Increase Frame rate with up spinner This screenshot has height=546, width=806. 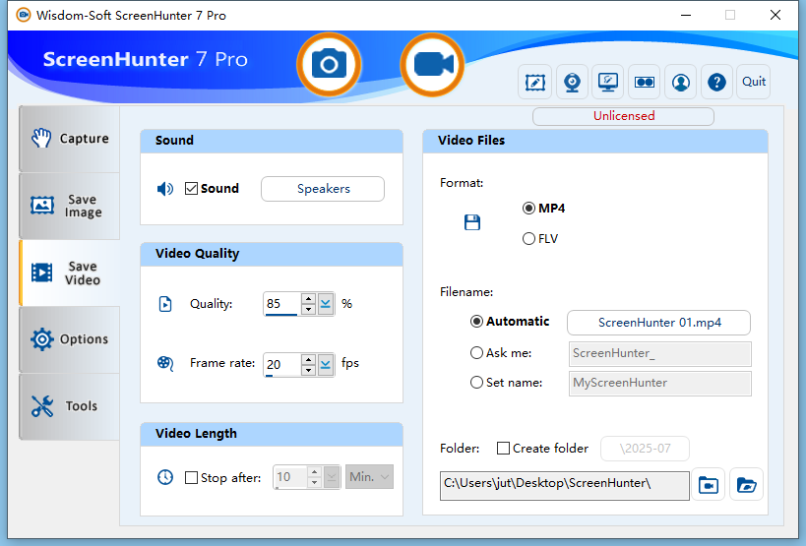tap(308, 359)
